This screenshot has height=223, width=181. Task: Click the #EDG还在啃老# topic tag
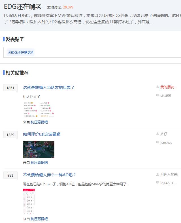[x=20, y=52]
